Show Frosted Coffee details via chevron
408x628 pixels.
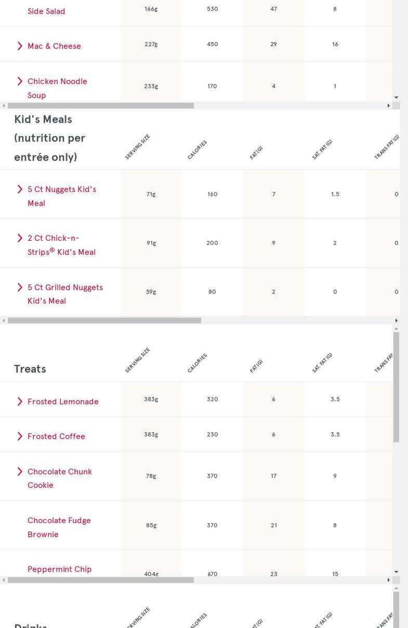click(20, 436)
